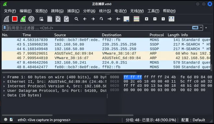Select packet 48 MDNS length 590
The height and width of the screenshot is (124, 214).
[x=106, y=67]
